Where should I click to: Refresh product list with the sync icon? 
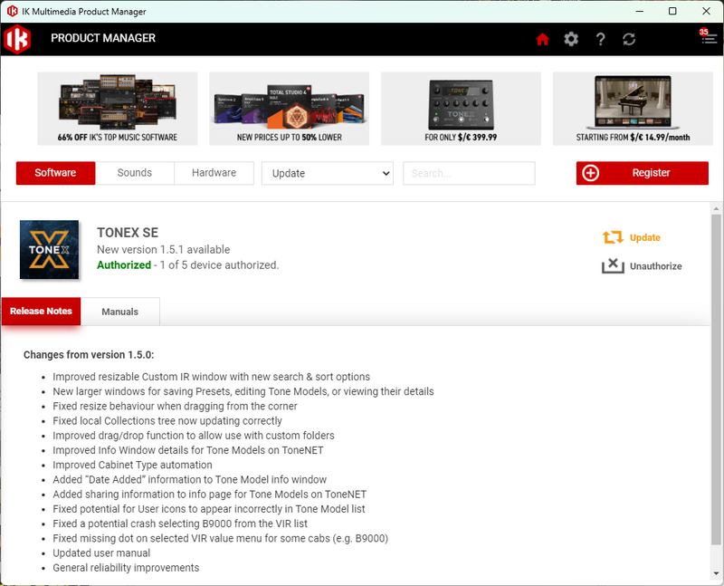629,39
